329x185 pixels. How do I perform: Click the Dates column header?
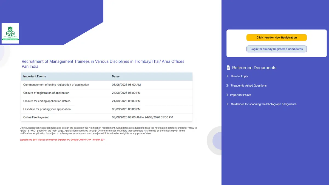[x=116, y=76]
